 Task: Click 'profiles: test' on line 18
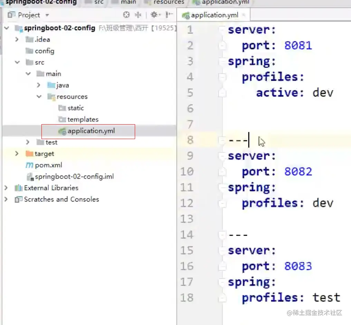291,298
